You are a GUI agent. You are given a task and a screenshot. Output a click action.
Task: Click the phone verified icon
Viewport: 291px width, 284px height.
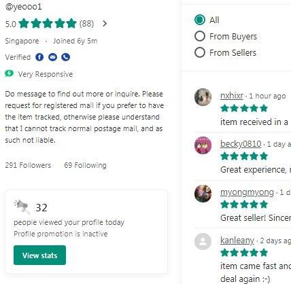coord(66,57)
